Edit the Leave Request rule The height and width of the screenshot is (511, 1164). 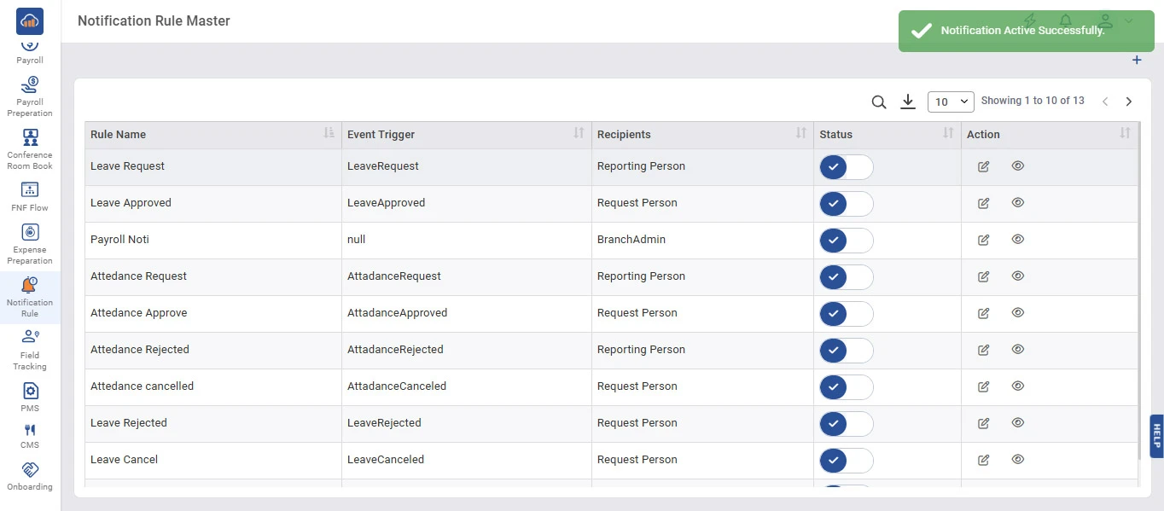tap(983, 166)
